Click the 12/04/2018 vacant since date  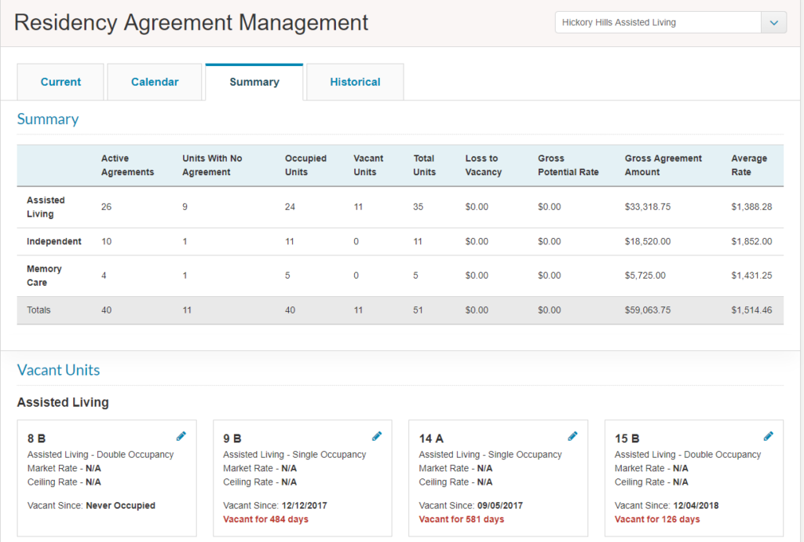pyautogui.click(x=696, y=506)
